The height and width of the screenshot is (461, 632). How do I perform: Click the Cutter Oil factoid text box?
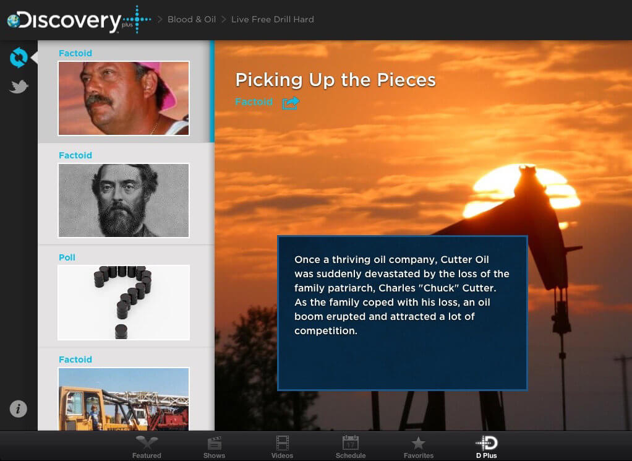tap(402, 313)
